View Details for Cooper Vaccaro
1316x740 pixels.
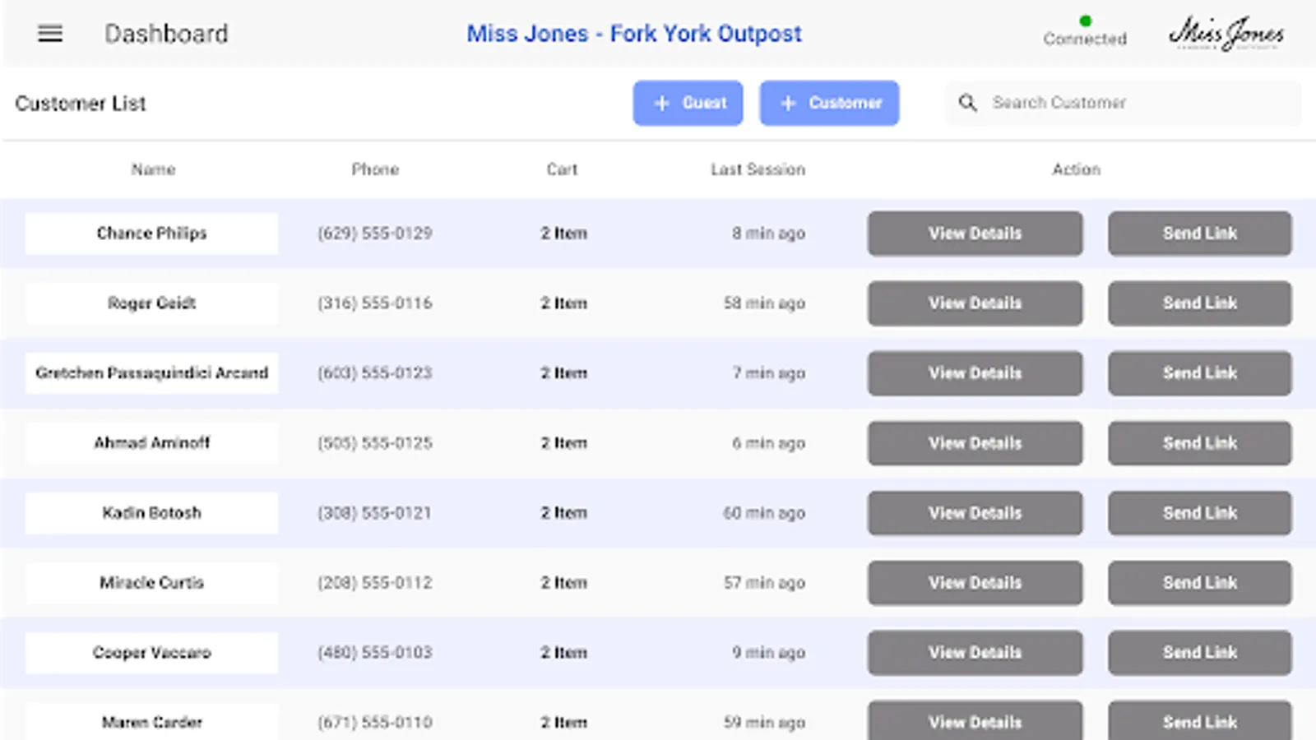(975, 653)
